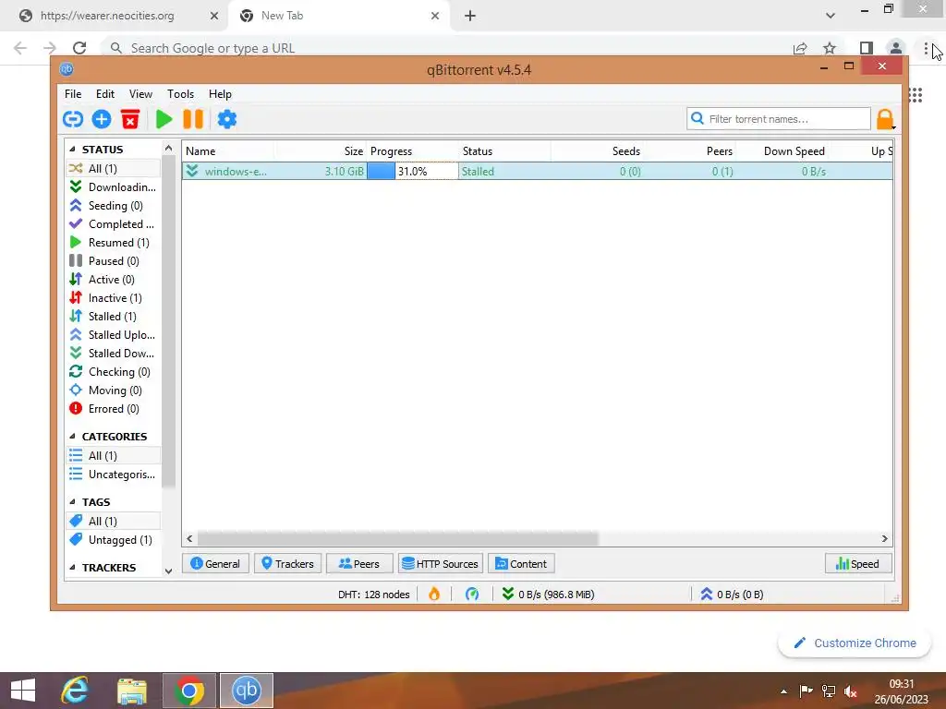The width and height of the screenshot is (946, 709).
Task: Select the Downloading status filter
Action: pyautogui.click(x=113, y=186)
